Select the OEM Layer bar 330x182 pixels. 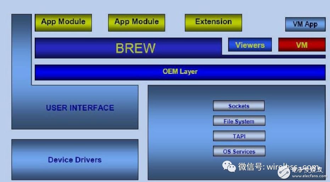click(x=180, y=72)
